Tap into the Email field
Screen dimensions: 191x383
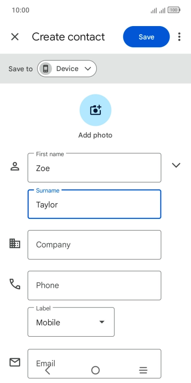95,364
